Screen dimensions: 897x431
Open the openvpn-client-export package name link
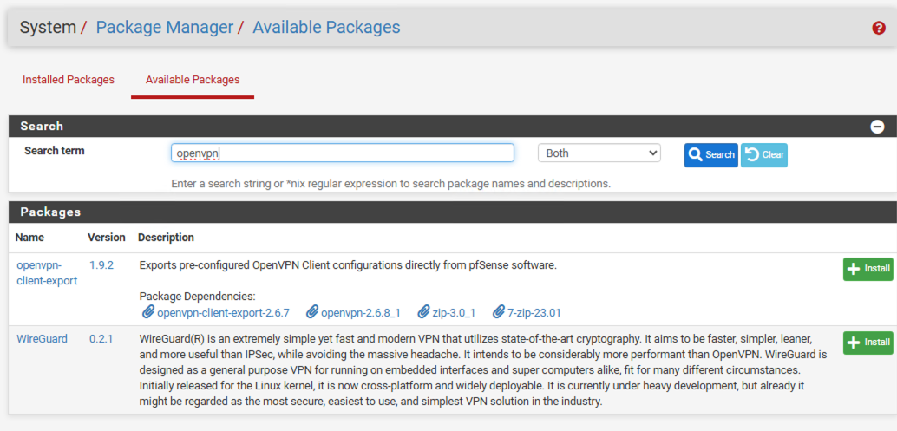pos(47,272)
